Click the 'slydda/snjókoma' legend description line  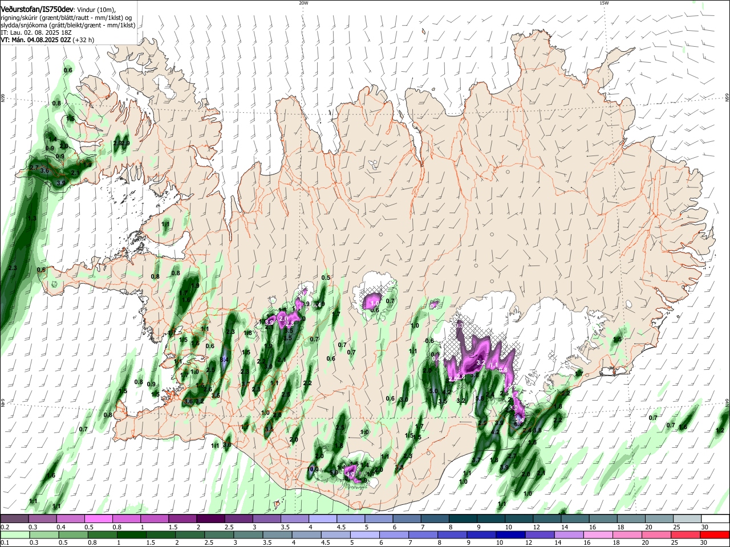68,25
